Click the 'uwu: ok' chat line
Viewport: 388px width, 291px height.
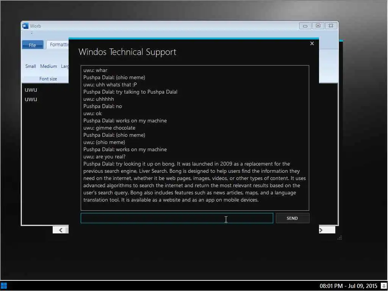(x=92, y=113)
